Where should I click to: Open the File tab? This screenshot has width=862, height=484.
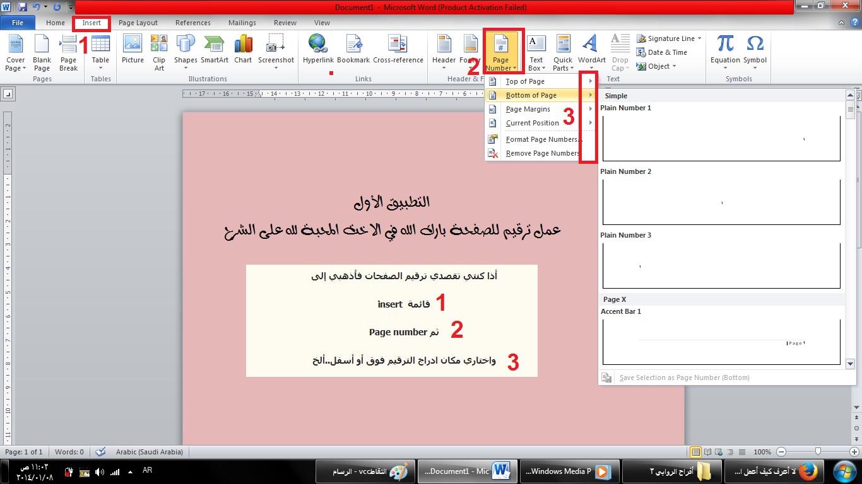click(x=18, y=23)
